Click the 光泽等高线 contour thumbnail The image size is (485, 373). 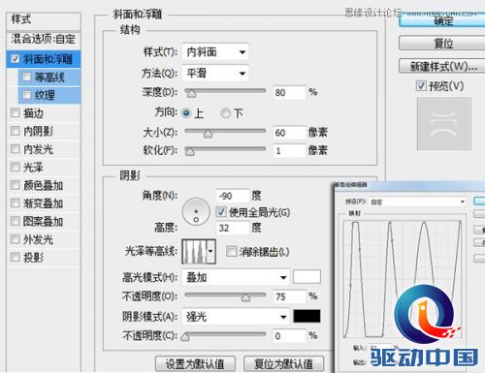pos(195,251)
